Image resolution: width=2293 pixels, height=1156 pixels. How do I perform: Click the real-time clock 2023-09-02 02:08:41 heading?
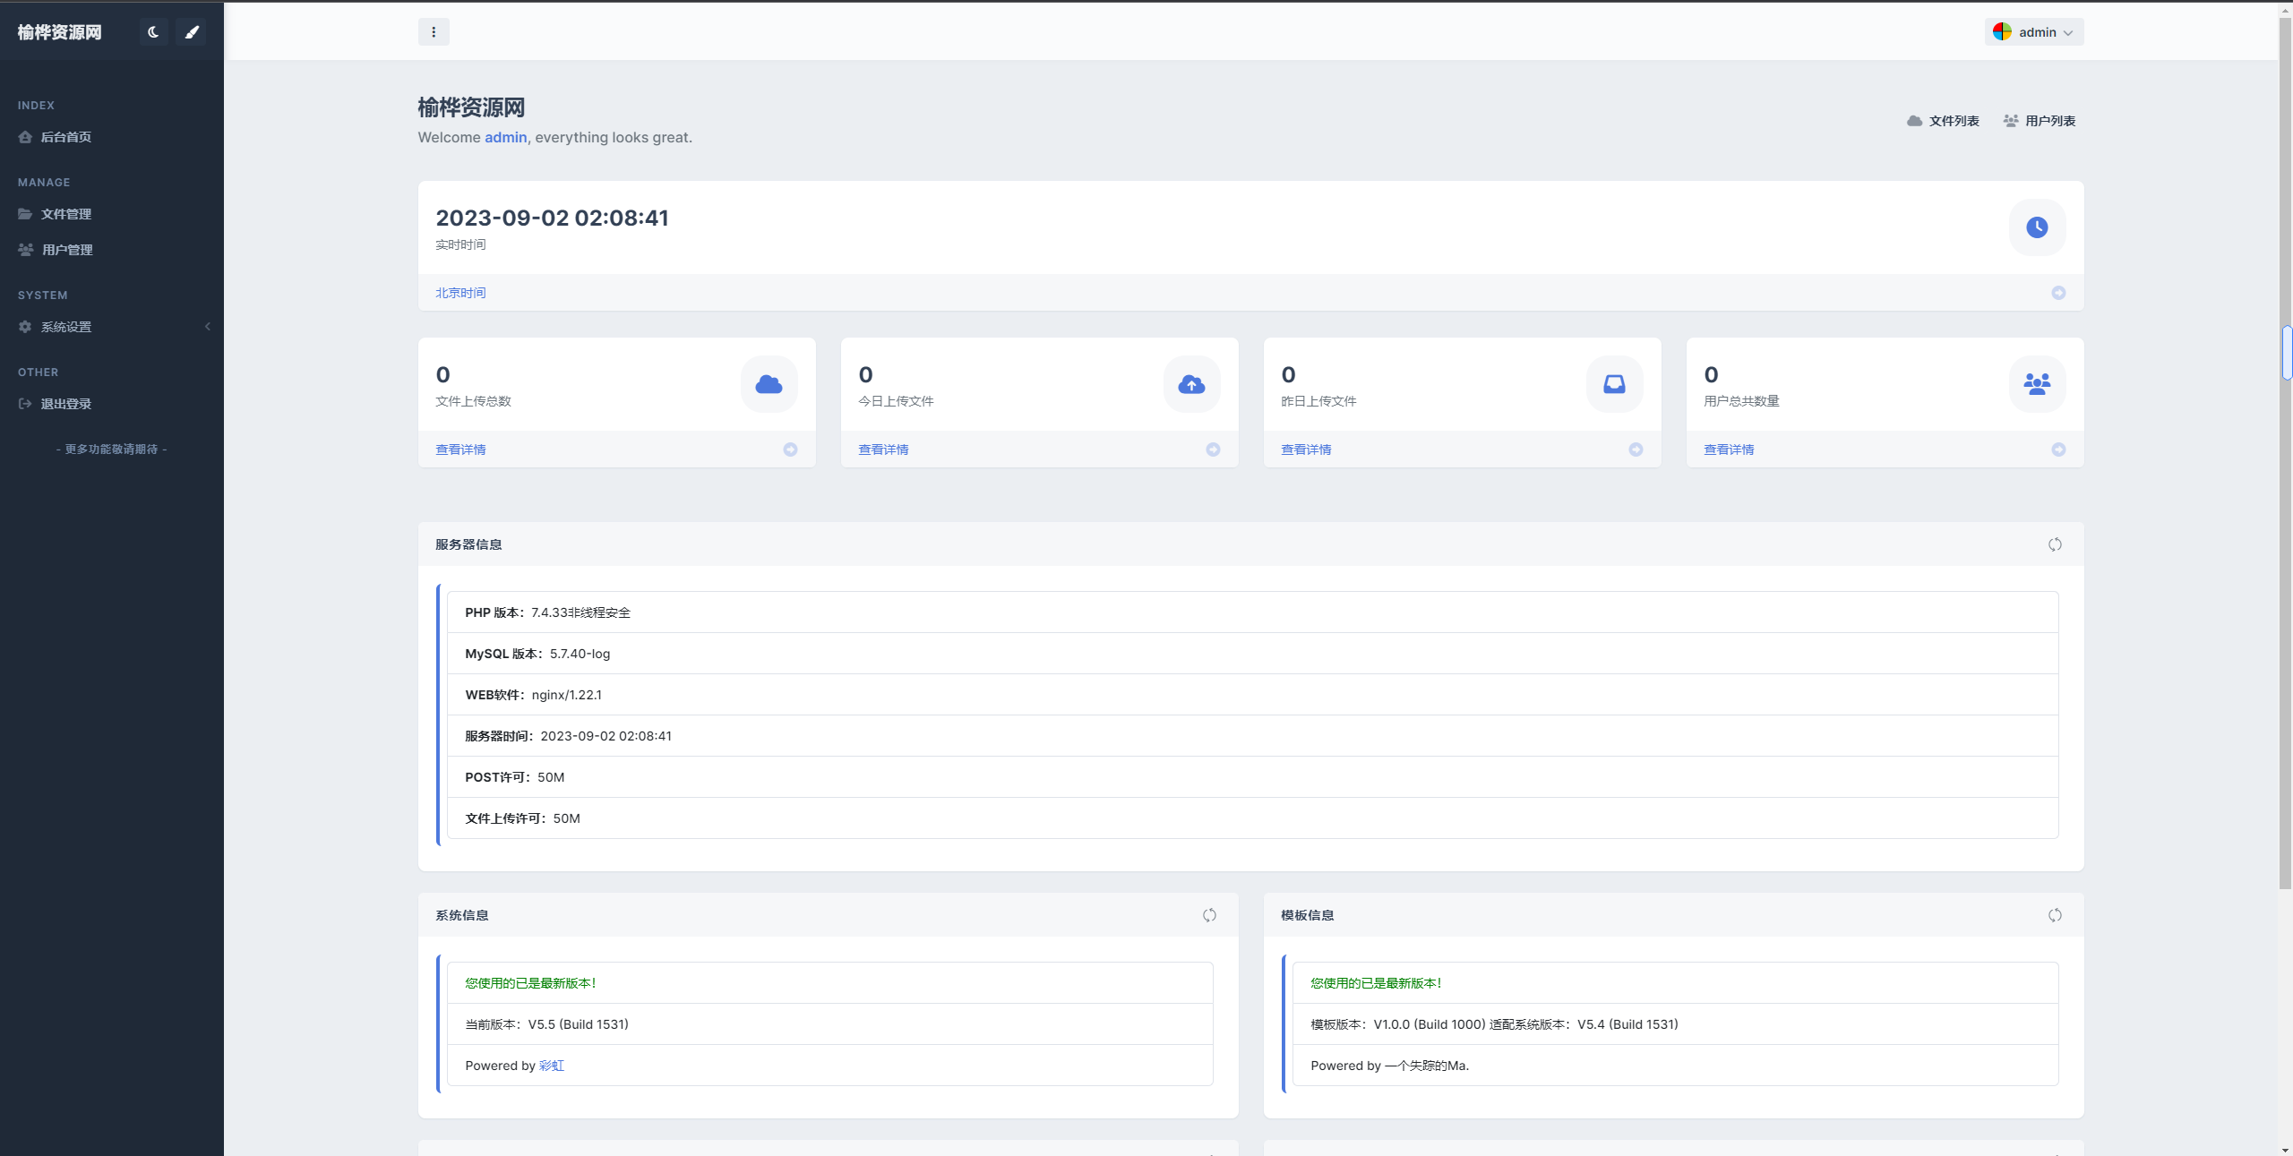click(x=552, y=218)
